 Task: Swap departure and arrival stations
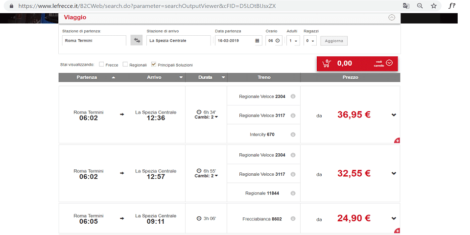coord(137,41)
